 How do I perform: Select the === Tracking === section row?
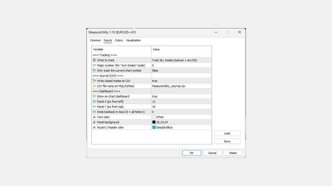[151, 55]
